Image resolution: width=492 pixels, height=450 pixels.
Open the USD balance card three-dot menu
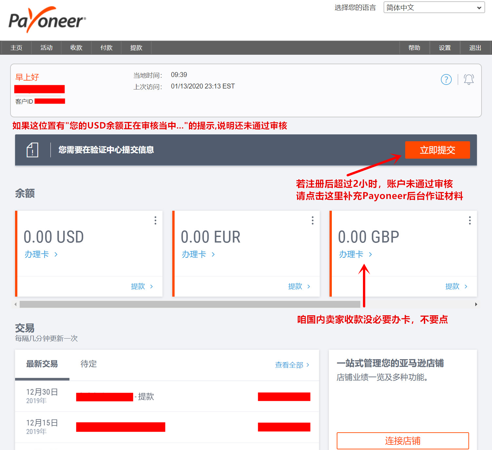(x=155, y=220)
